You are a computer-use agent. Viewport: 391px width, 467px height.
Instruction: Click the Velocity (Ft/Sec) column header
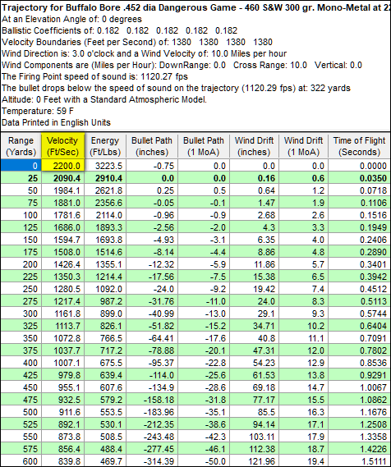coord(63,146)
